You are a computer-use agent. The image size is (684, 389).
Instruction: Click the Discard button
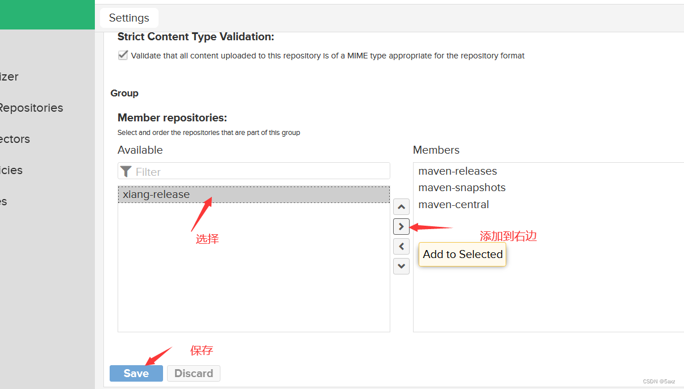[194, 373]
